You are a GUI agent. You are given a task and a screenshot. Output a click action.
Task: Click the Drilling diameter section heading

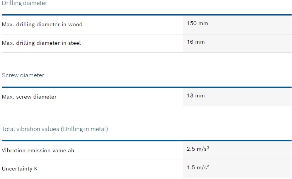[x=25, y=3]
